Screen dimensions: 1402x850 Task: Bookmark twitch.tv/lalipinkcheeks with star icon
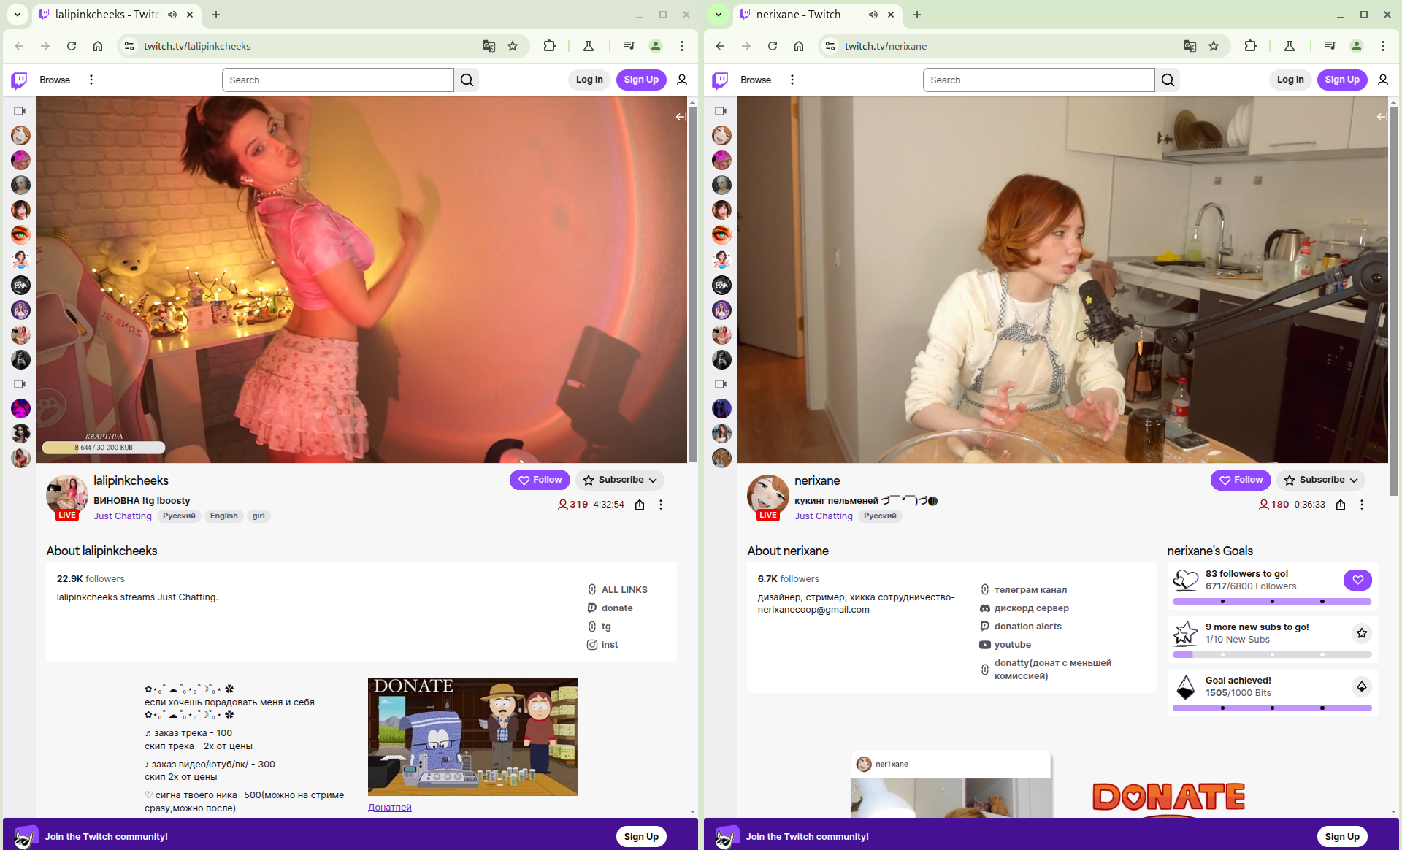coord(513,46)
